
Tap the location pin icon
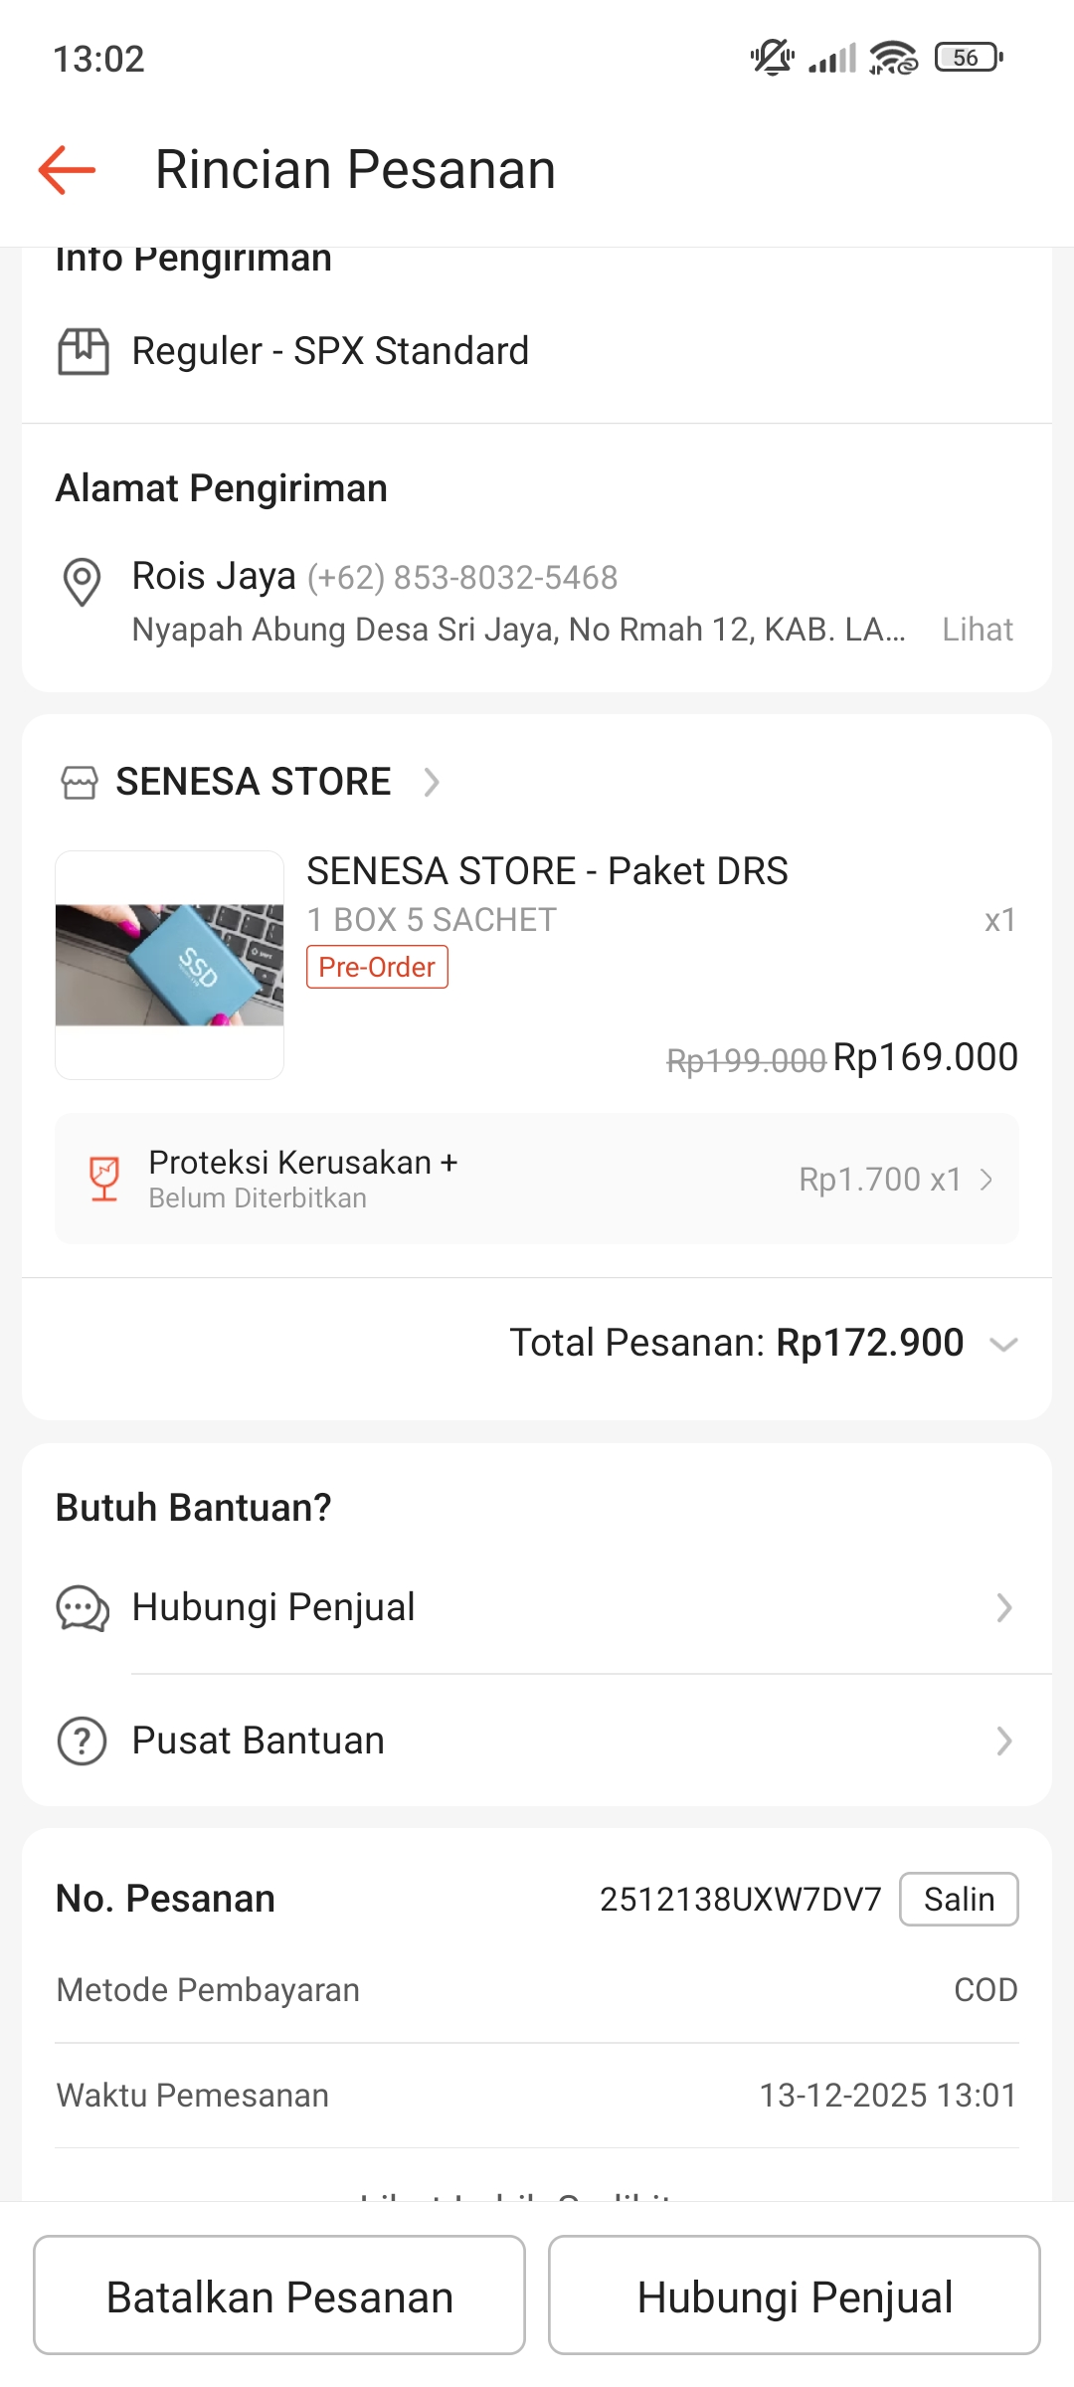click(82, 582)
